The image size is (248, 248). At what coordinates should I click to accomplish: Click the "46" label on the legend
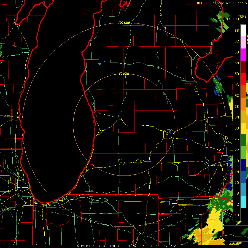[237, 85]
